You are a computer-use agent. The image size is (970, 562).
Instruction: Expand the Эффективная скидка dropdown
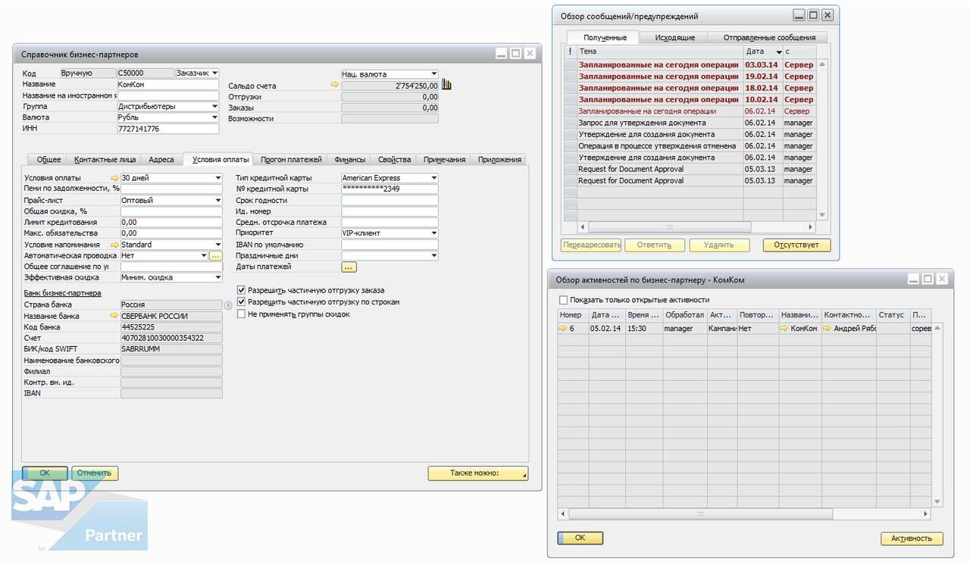218,278
